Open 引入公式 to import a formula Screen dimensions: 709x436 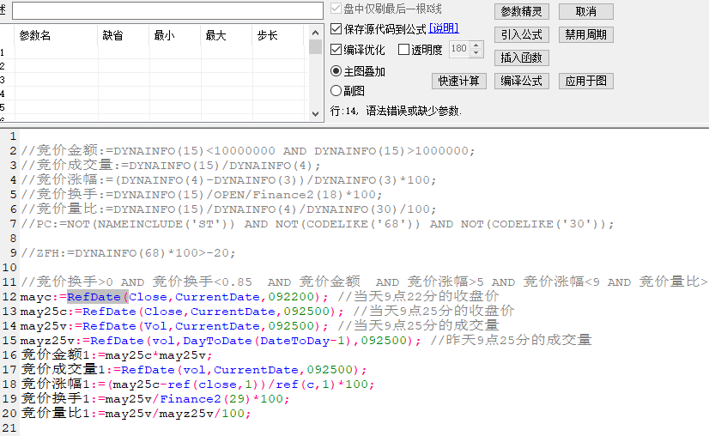[522, 34]
